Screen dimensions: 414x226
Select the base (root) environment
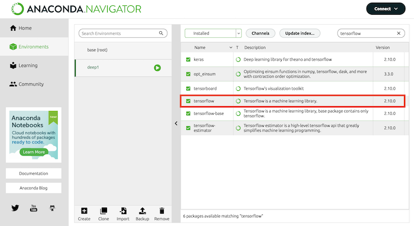click(x=123, y=50)
